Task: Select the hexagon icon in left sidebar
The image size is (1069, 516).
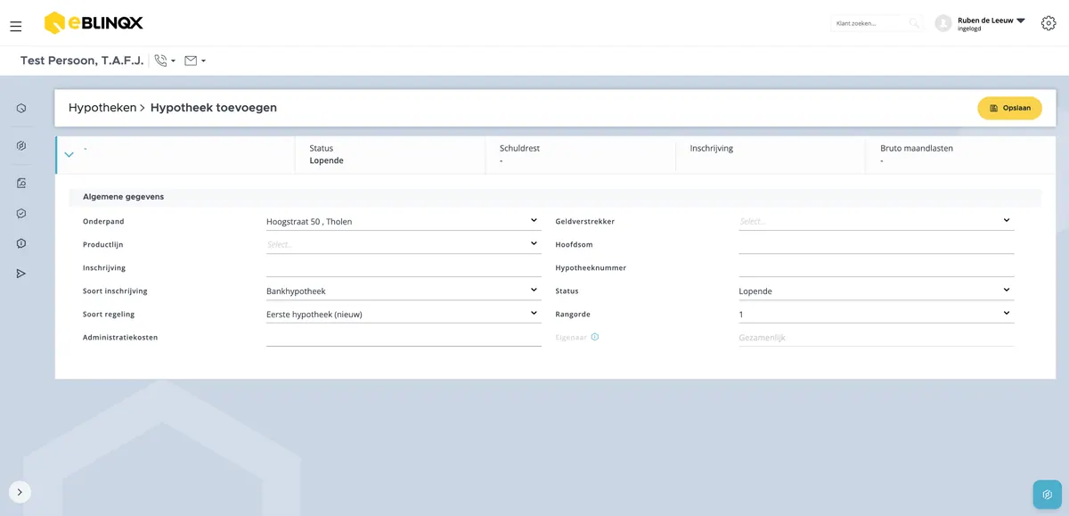Action: (21, 109)
